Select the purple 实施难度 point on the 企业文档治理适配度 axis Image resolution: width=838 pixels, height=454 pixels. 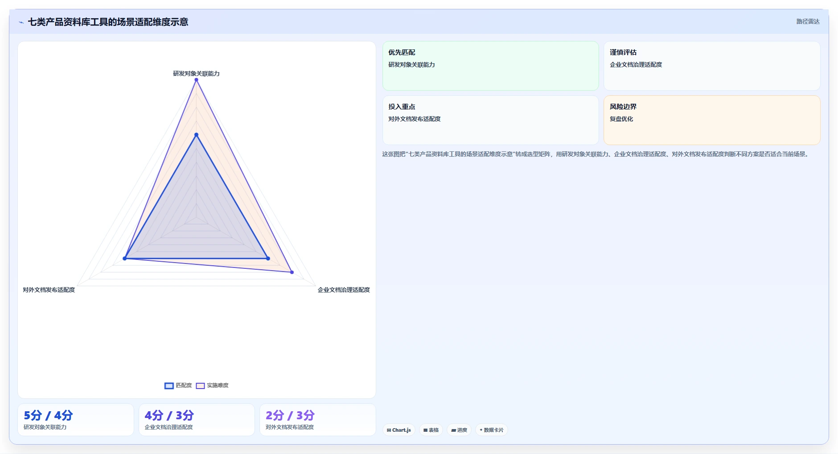[x=292, y=272]
